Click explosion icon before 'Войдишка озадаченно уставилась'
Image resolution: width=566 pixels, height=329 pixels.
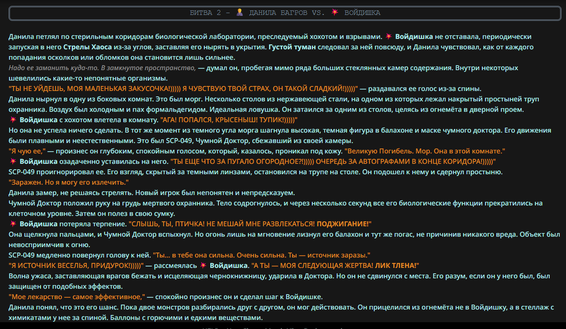13,162
